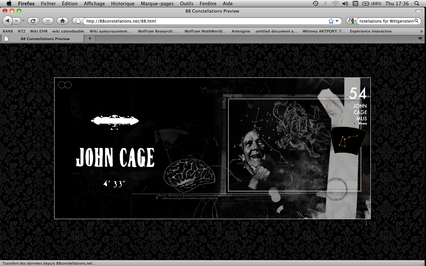The width and height of the screenshot is (426, 266).
Task: Run search with magnifier icon
Action: pos(416,21)
